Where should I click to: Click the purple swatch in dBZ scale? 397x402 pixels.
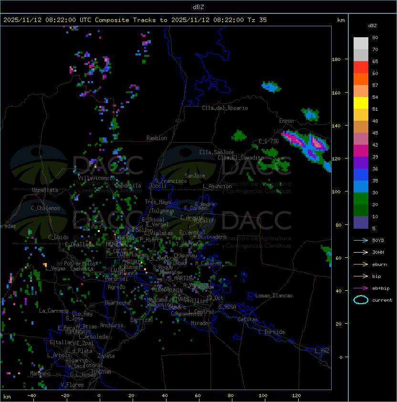pyautogui.click(x=361, y=163)
